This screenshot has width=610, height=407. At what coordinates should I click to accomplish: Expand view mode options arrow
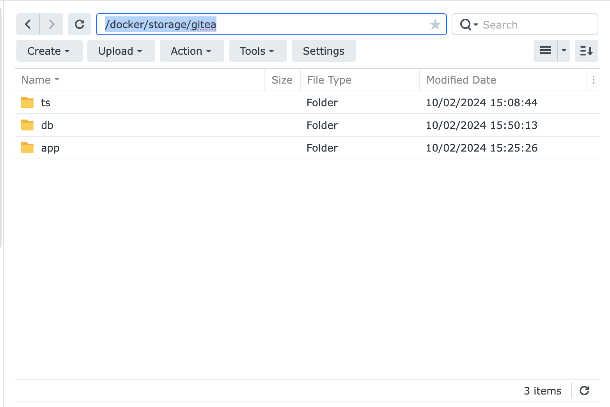tap(564, 51)
